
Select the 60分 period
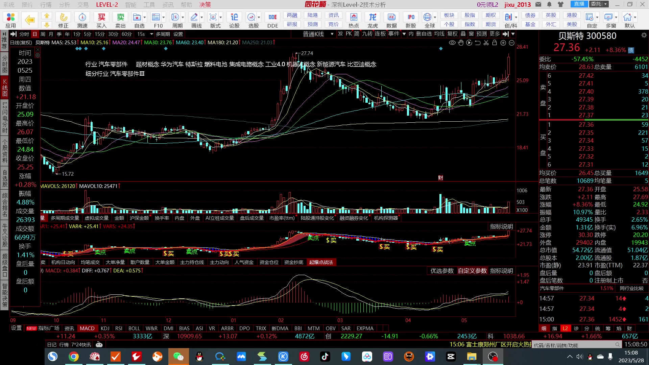pos(126,34)
